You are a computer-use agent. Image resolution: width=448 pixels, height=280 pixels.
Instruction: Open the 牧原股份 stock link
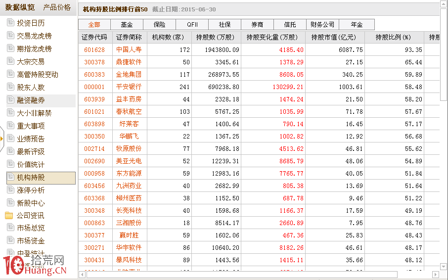tap(129, 148)
